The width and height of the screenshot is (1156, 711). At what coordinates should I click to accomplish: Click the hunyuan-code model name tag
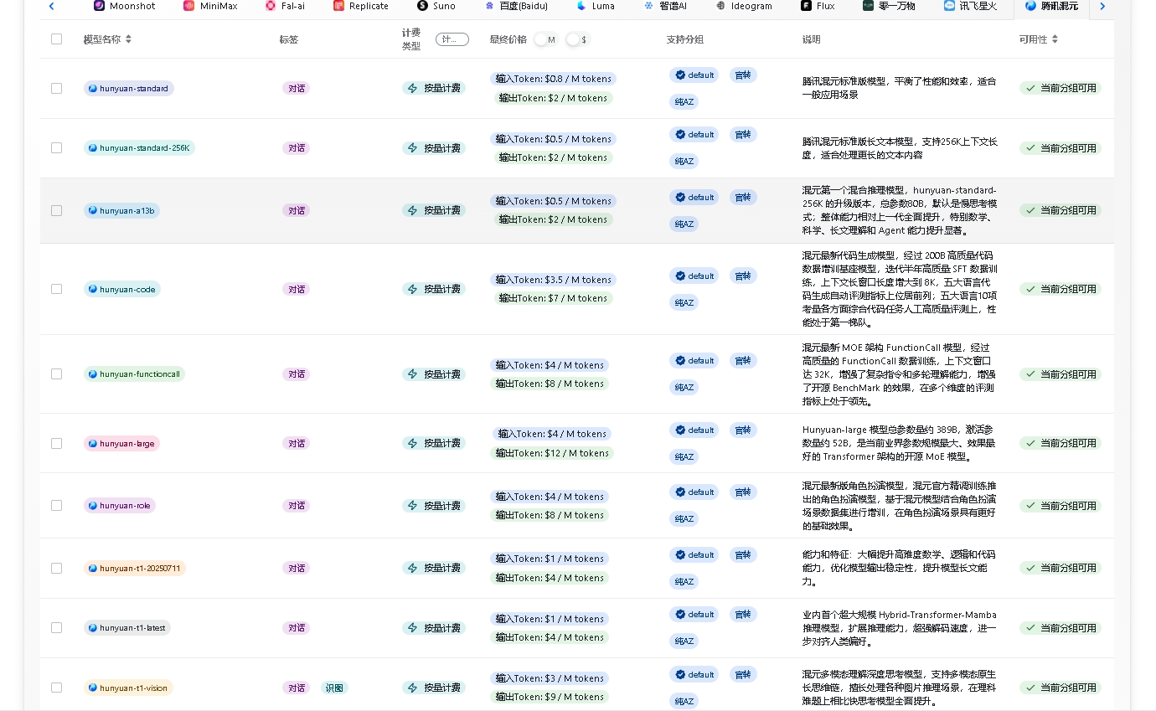tap(121, 289)
